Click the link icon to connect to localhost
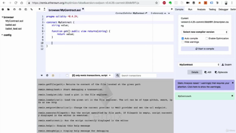This screenshot has width=236, height=133. click(31, 9)
